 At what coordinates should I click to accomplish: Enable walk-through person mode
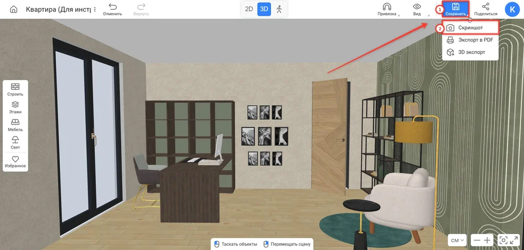click(x=279, y=9)
